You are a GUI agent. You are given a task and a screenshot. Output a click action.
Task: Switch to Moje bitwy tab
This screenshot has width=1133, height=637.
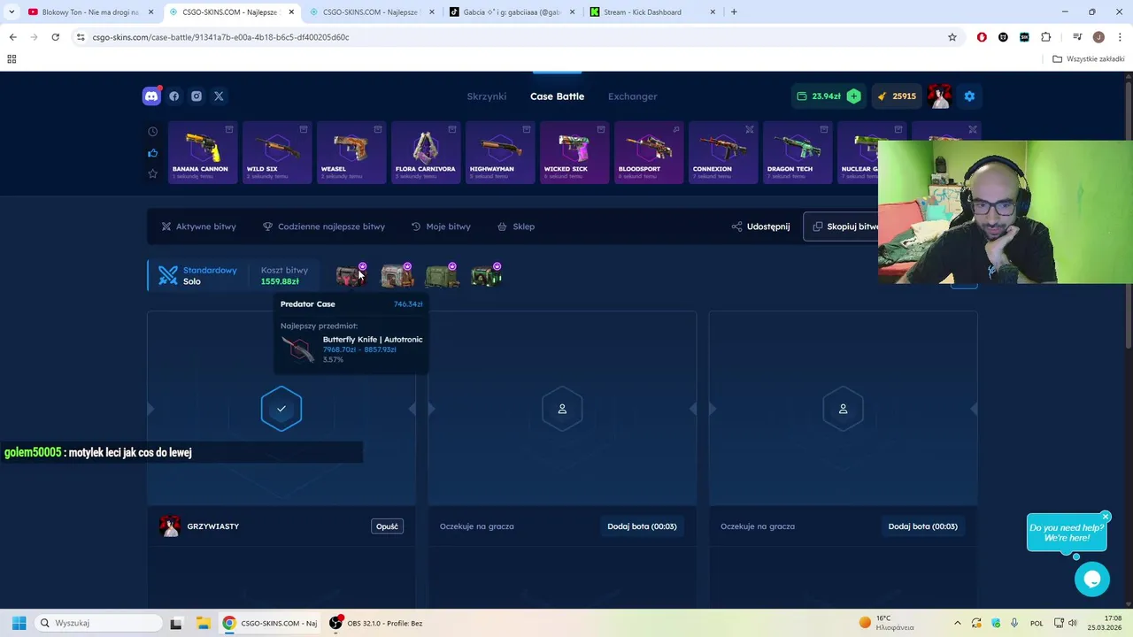pyautogui.click(x=441, y=226)
